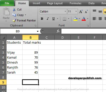Apply center text alignment
Viewport: 106px width, 92px height.
click(100, 18)
